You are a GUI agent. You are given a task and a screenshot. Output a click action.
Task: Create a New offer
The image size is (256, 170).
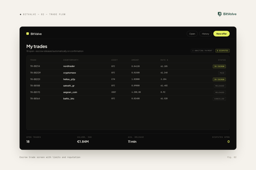pos(221,34)
